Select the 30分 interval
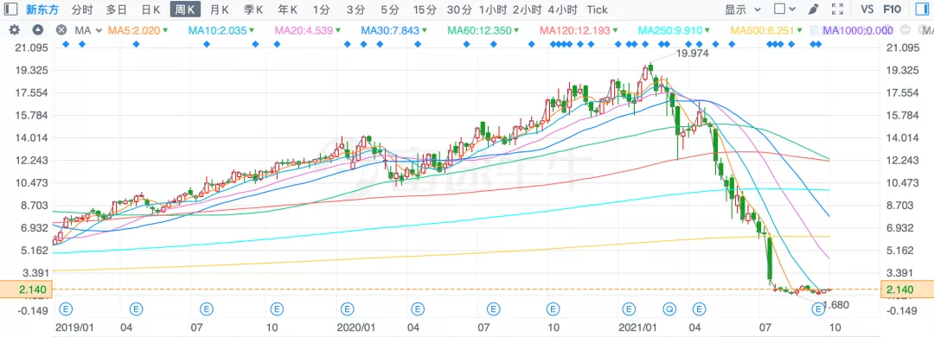Image resolution: width=934 pixels, height=337 pixels. click(458, 10)
